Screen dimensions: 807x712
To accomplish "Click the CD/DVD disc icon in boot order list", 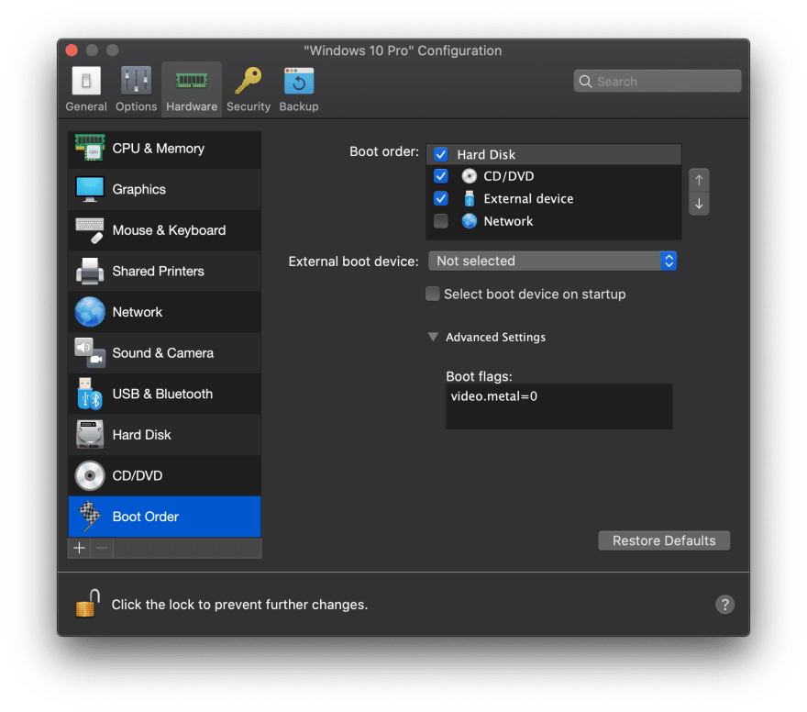I will 469,176.
